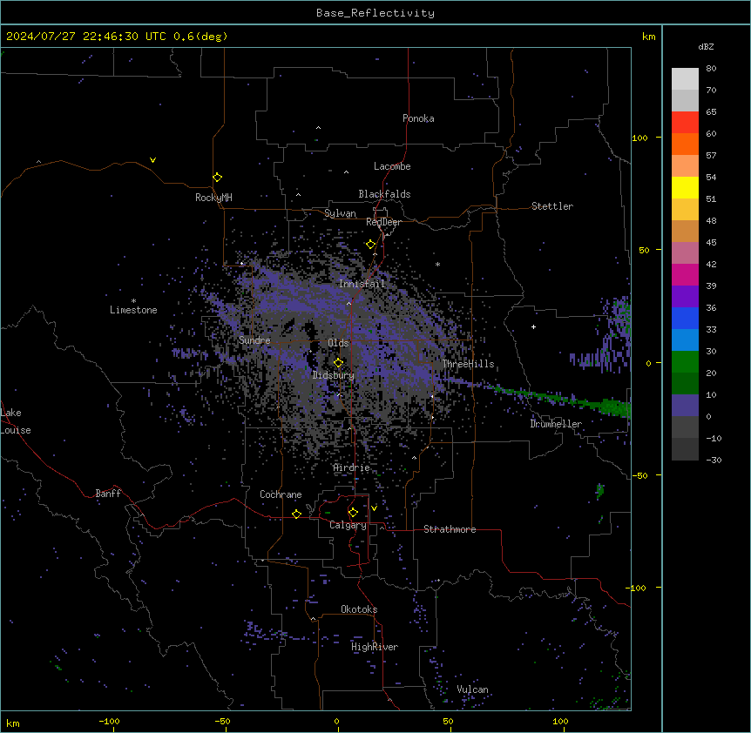
Task: Pick the bright blue 33-36 dBZ legend swatch
Action: (685, 318)
